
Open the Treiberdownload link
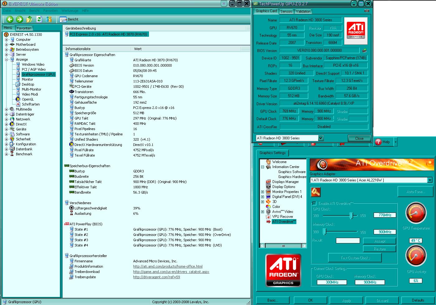tap(171, 272)
